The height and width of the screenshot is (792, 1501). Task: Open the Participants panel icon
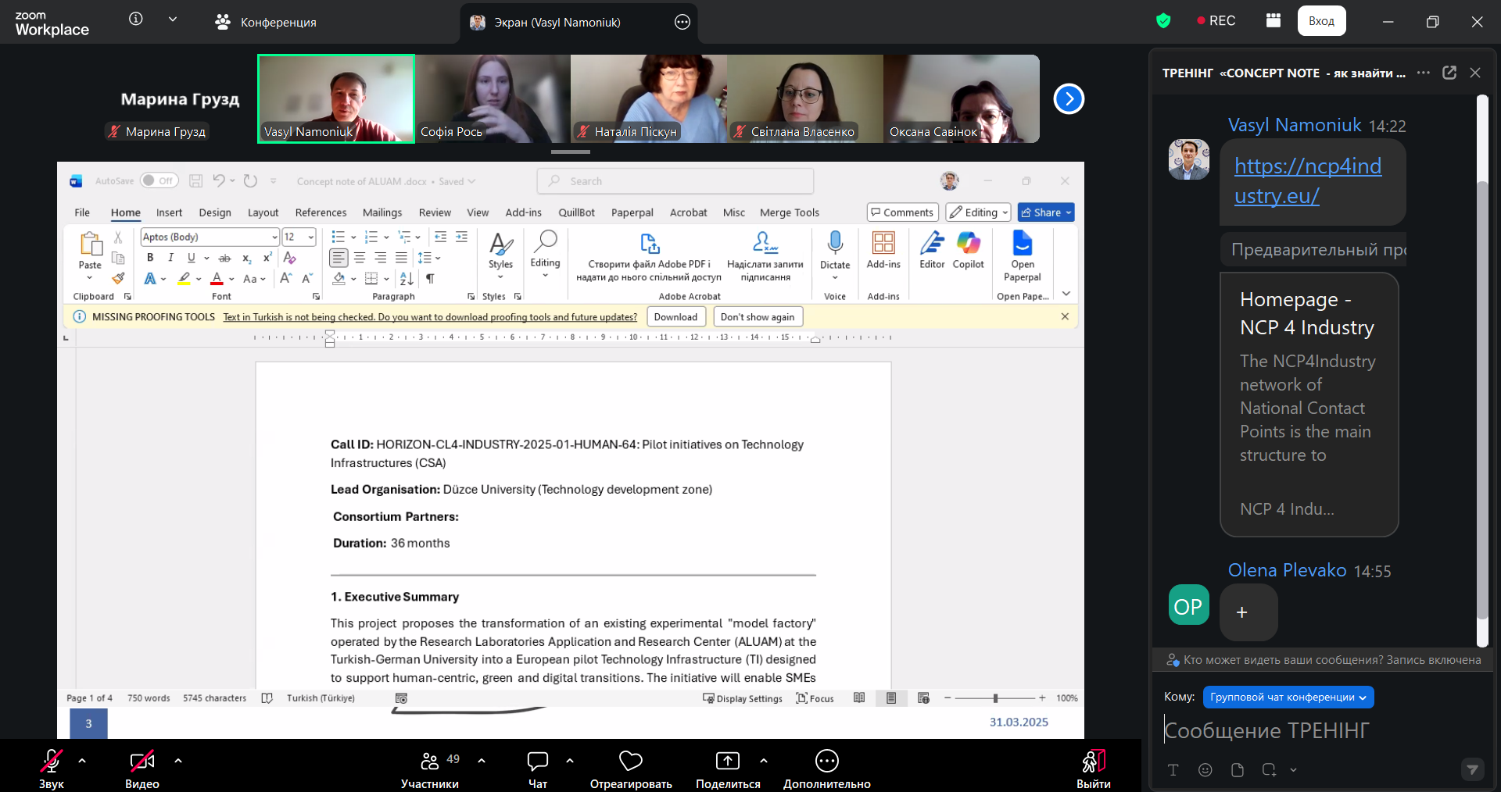[x=430, y=761]
